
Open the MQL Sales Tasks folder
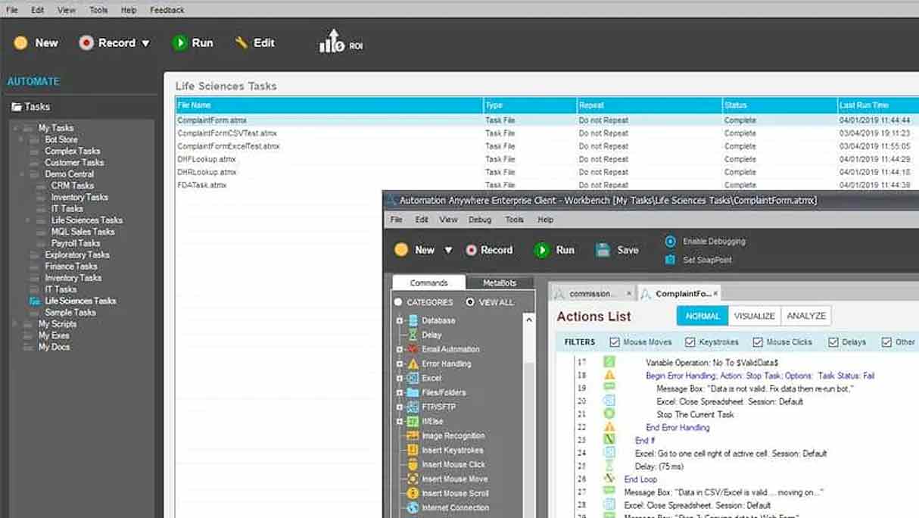[x=83, y=232]
